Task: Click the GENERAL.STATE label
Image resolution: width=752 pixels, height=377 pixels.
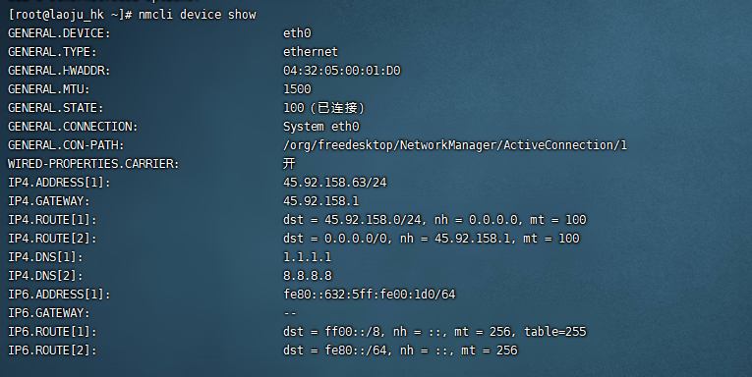Action: (55, 108)
